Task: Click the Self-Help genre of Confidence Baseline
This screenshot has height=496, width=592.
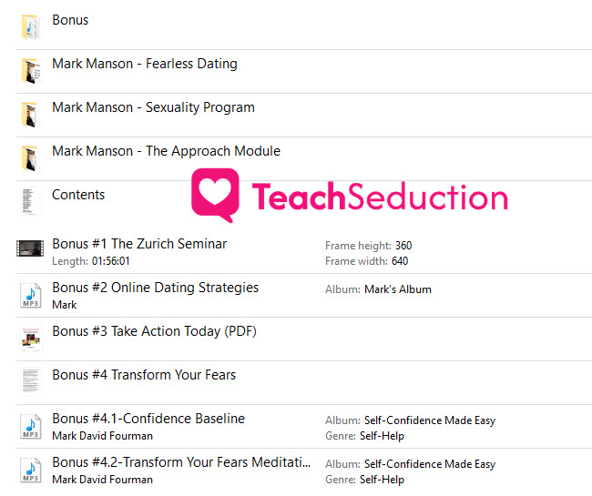Action: (382, 436)
